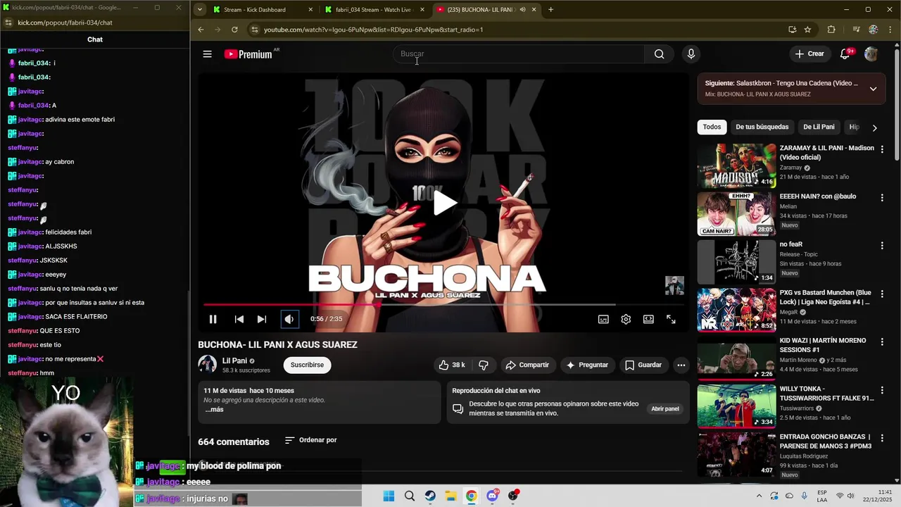The height and width of the screenshot is (507, 901).
Task: Skip to the next video in the player
Action: tap(261, 319)
